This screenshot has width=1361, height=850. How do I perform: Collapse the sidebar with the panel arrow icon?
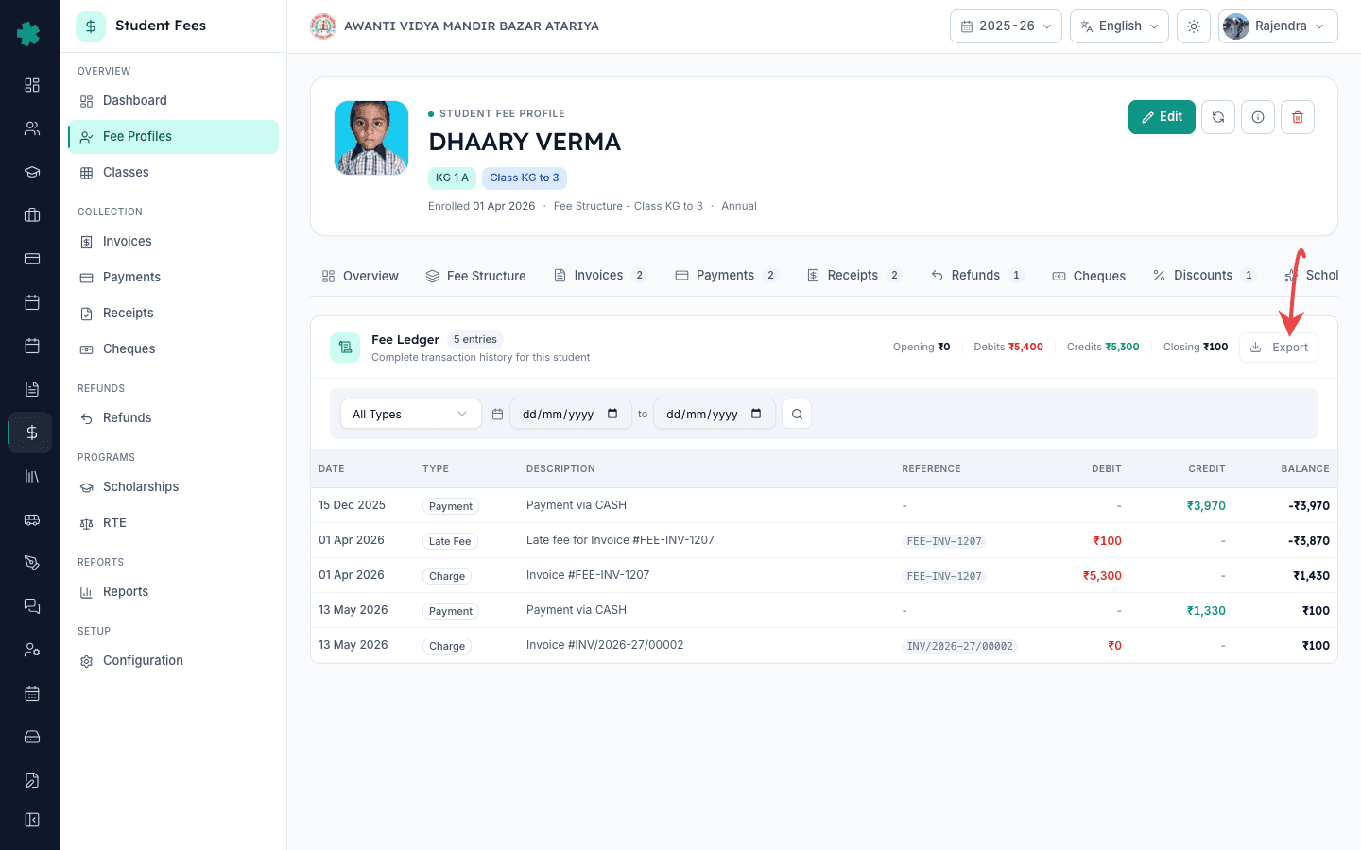pyautogui.click(x=32, y=820)
